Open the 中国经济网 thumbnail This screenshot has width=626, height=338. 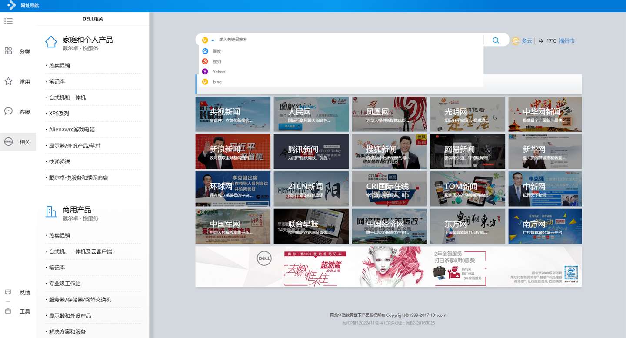click(390, 226)
